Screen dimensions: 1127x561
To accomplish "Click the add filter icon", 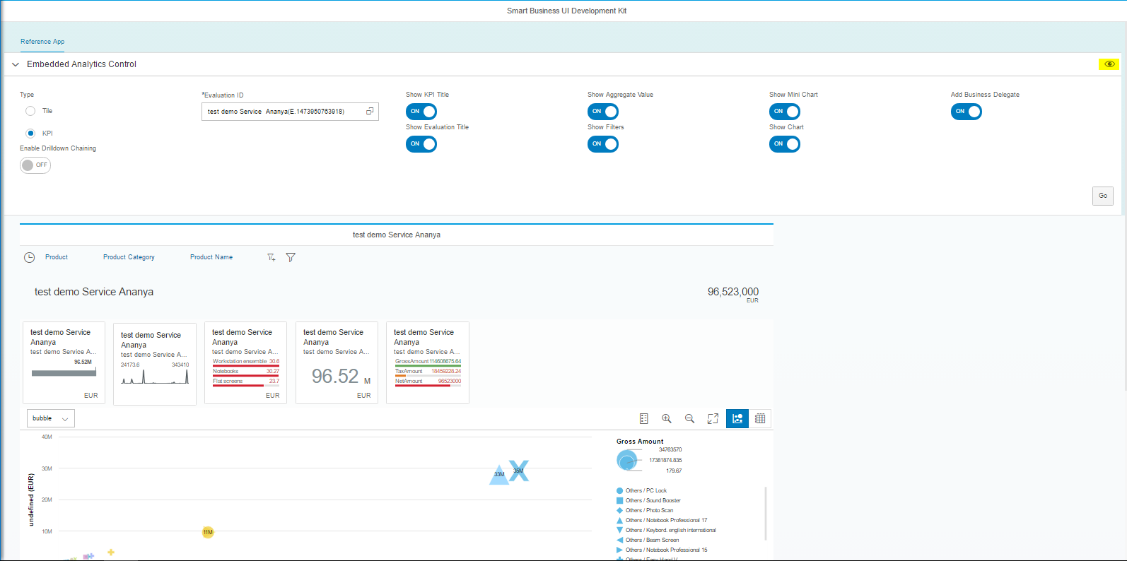I will 271,258.
